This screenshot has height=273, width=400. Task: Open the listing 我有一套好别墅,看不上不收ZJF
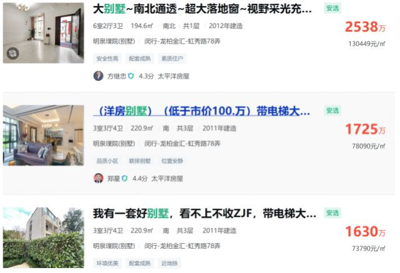click(x=204, y=213)
